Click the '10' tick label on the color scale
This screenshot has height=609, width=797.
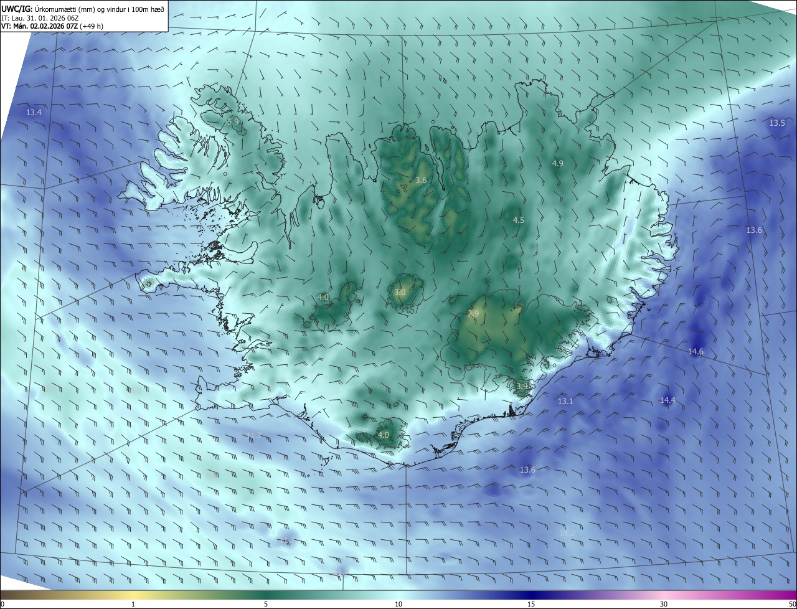[x=398, y=604]
